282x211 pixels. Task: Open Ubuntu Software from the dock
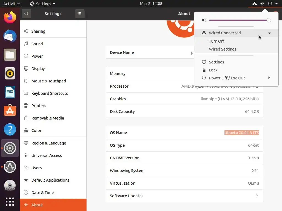click(10, 110)
